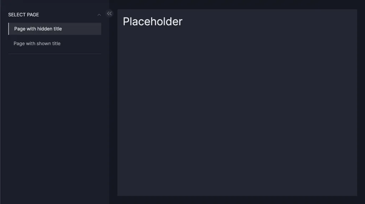Navigate to Page with shown title
Screen dimensions: 365x204
[x=37, y=43]
